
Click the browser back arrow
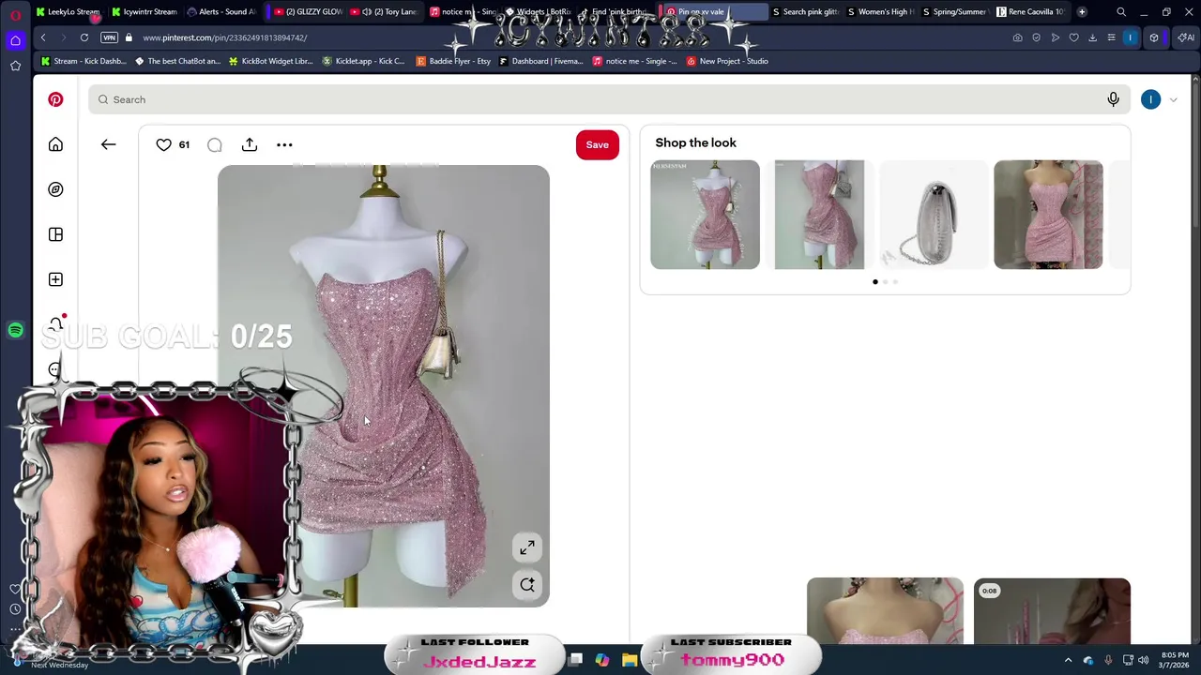pos(43,37)
